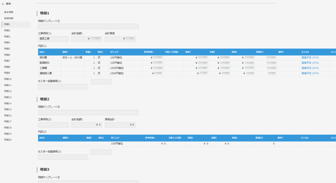
Task: Click the 工事項目(1) field showing 電気工事
Action: pyautogui.click(x=53, y=39)
